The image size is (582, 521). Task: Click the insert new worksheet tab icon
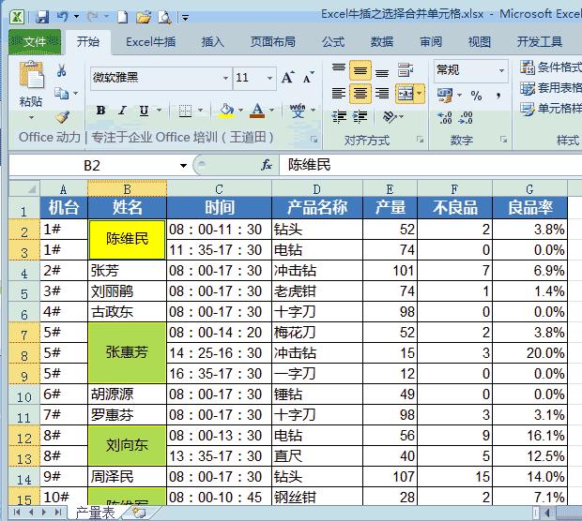pos(139,513)
